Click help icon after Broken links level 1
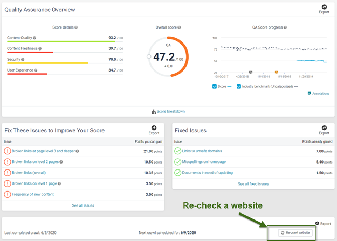337x241 pixels. pos(59,183)
